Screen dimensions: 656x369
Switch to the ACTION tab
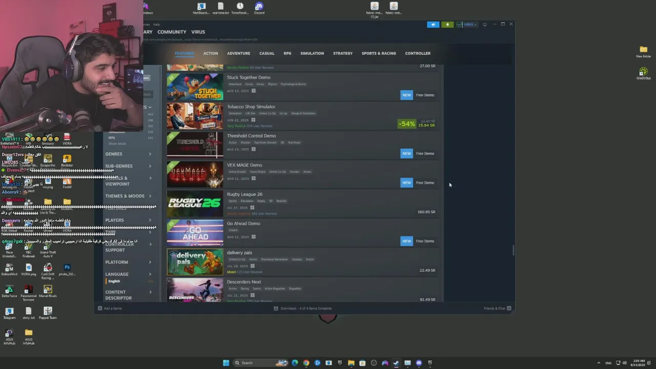point(211,53)
